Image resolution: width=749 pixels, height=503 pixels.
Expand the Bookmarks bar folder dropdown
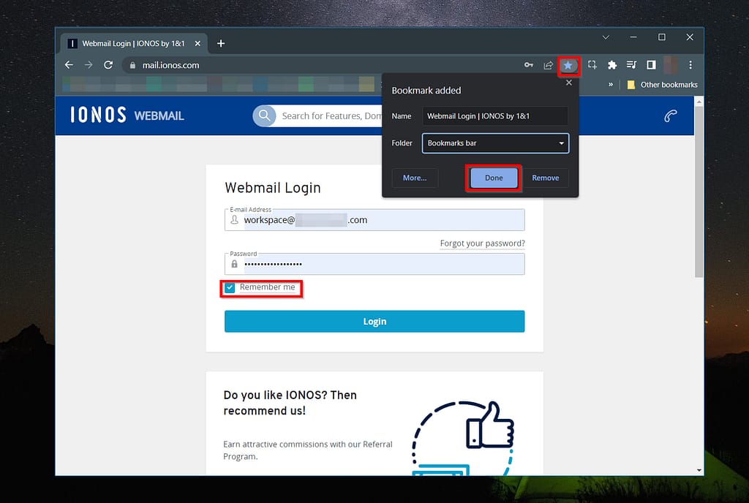point(495,143)
